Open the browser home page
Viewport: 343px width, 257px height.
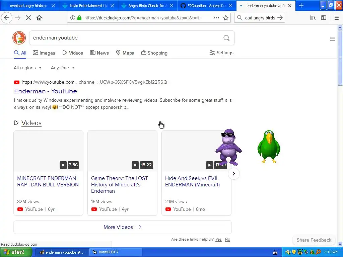[39, 18]
